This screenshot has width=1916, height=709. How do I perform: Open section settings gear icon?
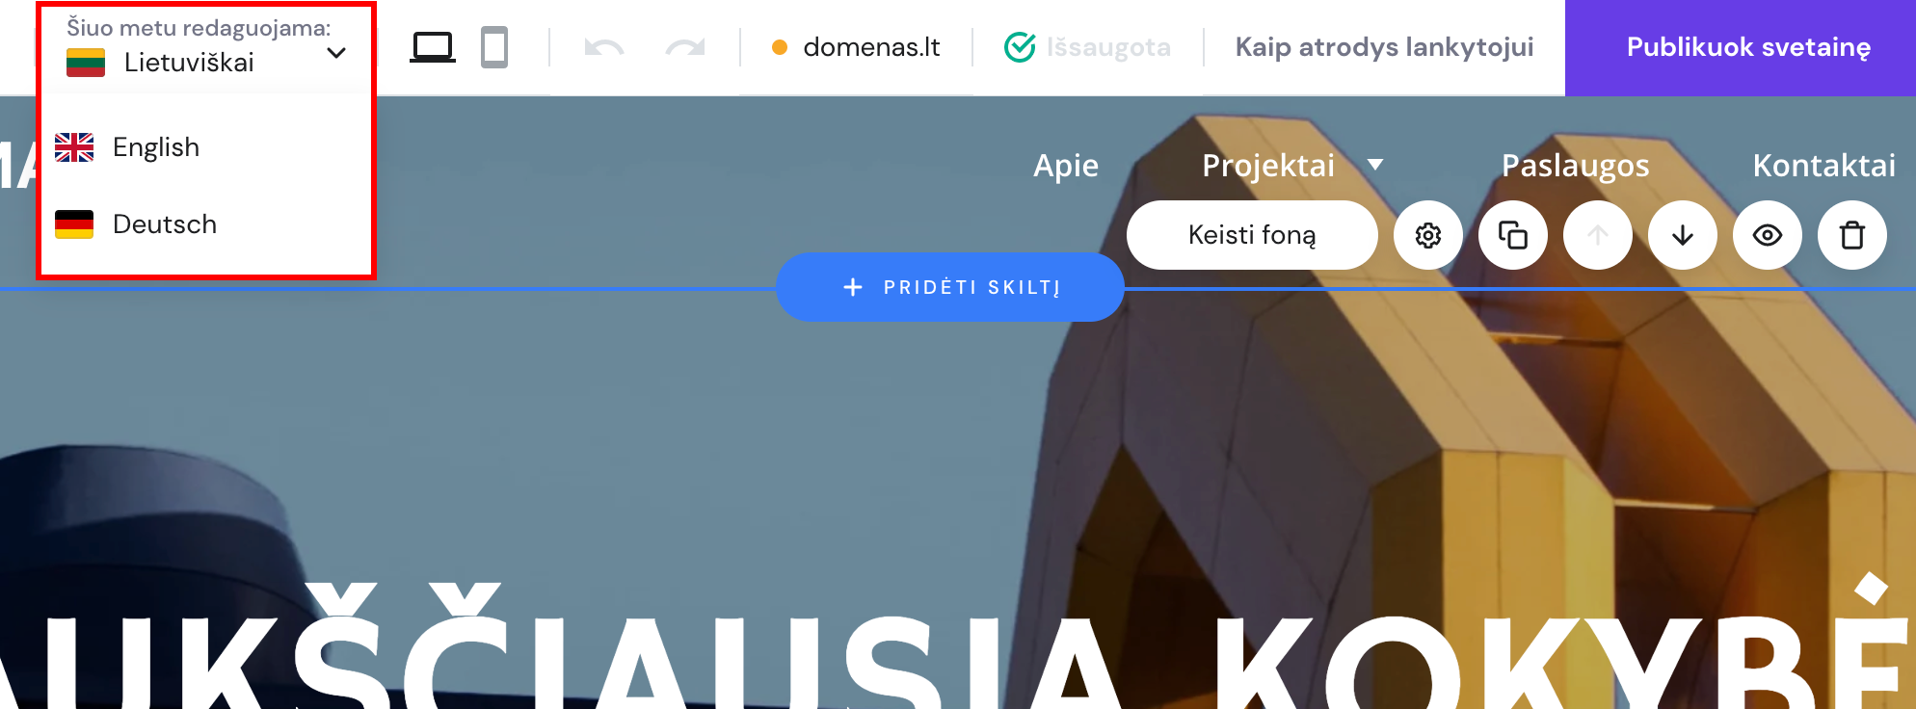coord(1428,235)
